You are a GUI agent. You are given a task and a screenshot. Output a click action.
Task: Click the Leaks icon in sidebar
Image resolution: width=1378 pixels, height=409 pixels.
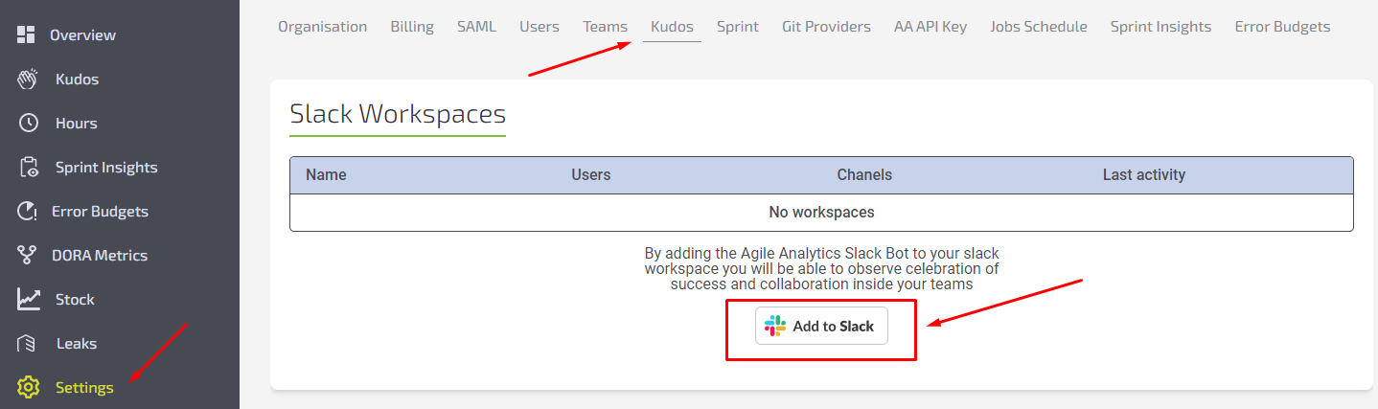(28, 344)
